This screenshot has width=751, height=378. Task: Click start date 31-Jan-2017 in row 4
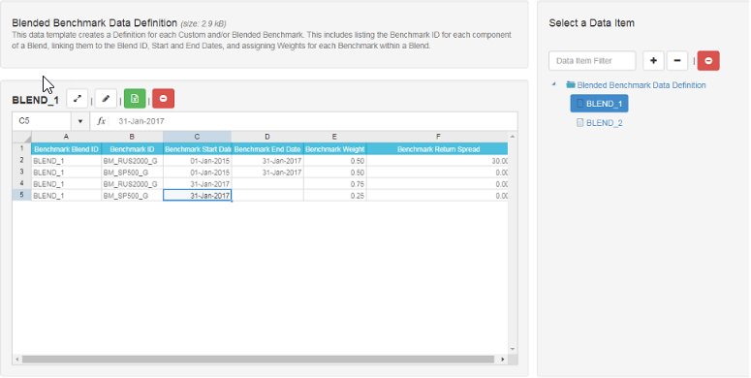197,184
